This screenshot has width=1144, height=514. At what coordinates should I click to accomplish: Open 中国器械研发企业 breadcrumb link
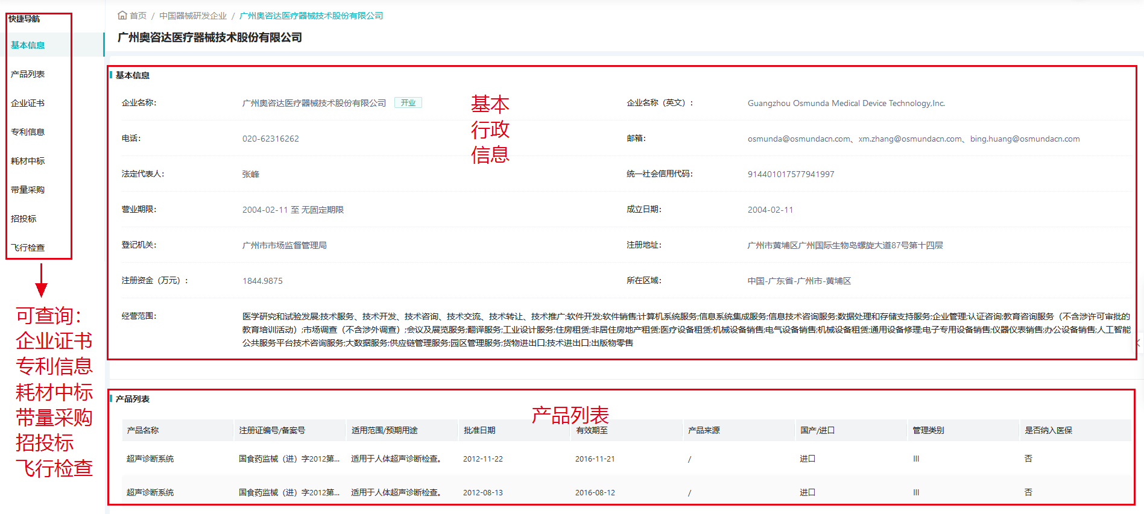tap(193, 16)
